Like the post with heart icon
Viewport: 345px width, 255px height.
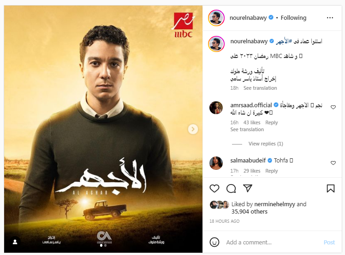(214, 188)
